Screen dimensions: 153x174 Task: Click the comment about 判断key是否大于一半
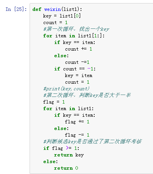[87, 95]
